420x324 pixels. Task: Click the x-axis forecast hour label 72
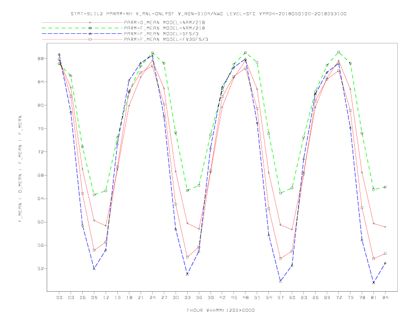(x=338, y=298)
